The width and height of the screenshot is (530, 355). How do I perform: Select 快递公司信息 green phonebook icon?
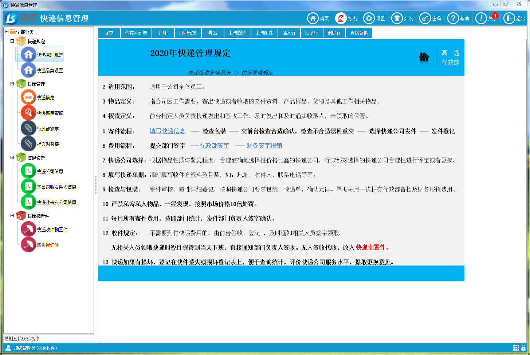[x=28, y=171]
